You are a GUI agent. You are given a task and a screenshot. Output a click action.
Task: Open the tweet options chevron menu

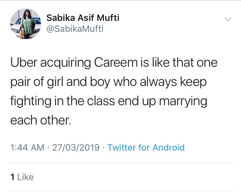pos(228,19)
